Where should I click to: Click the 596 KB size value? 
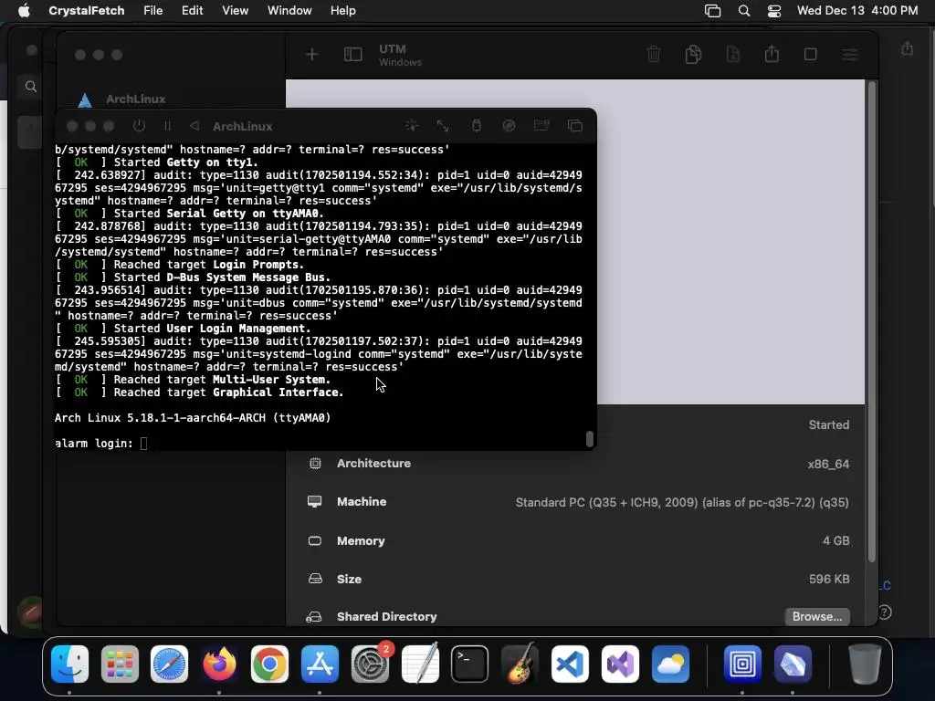[x=829, y=579]
